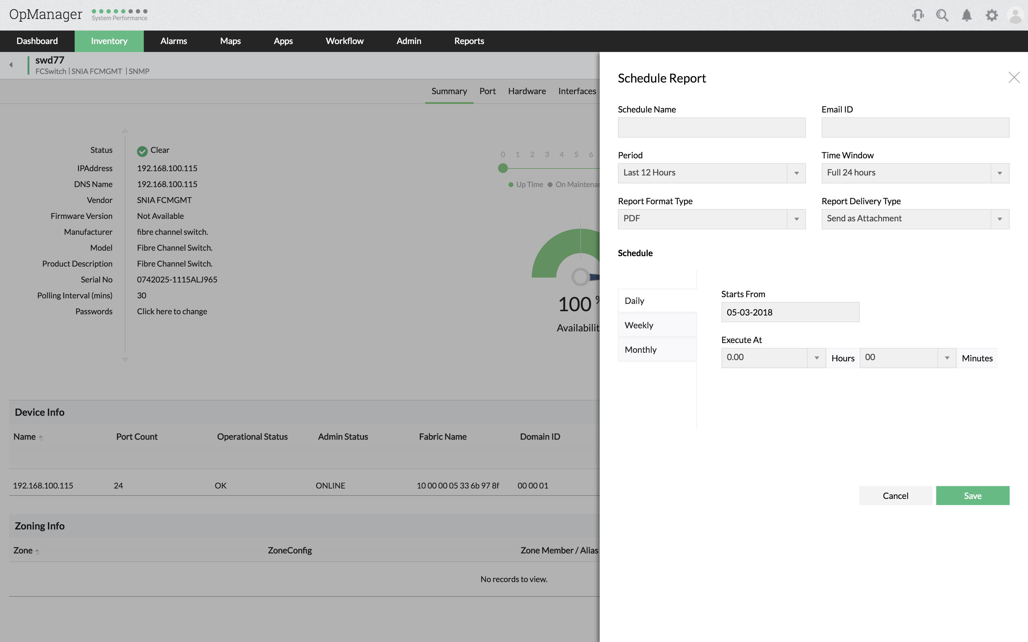Open the Time Window dropdown
Screen dimensions: 1028x642
[999, 173]
